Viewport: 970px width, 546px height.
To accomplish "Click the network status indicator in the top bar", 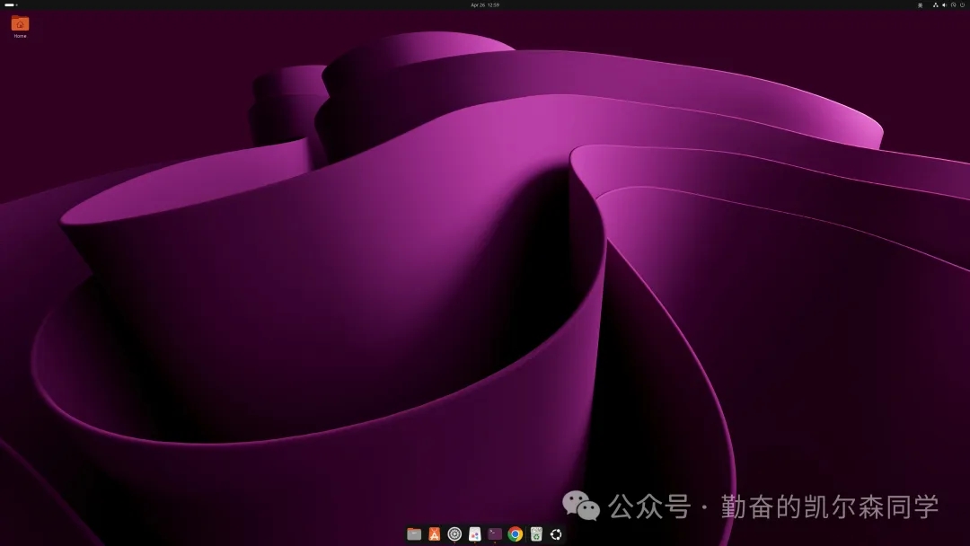I will click(x=935, y=5).
